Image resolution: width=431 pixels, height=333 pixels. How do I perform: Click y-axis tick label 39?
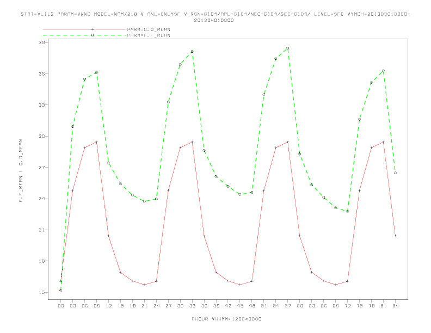(x=42, y=42)
